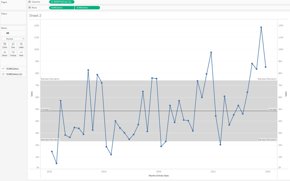
Task: Open the Detail marks card button
Action: tap(5, 53)
